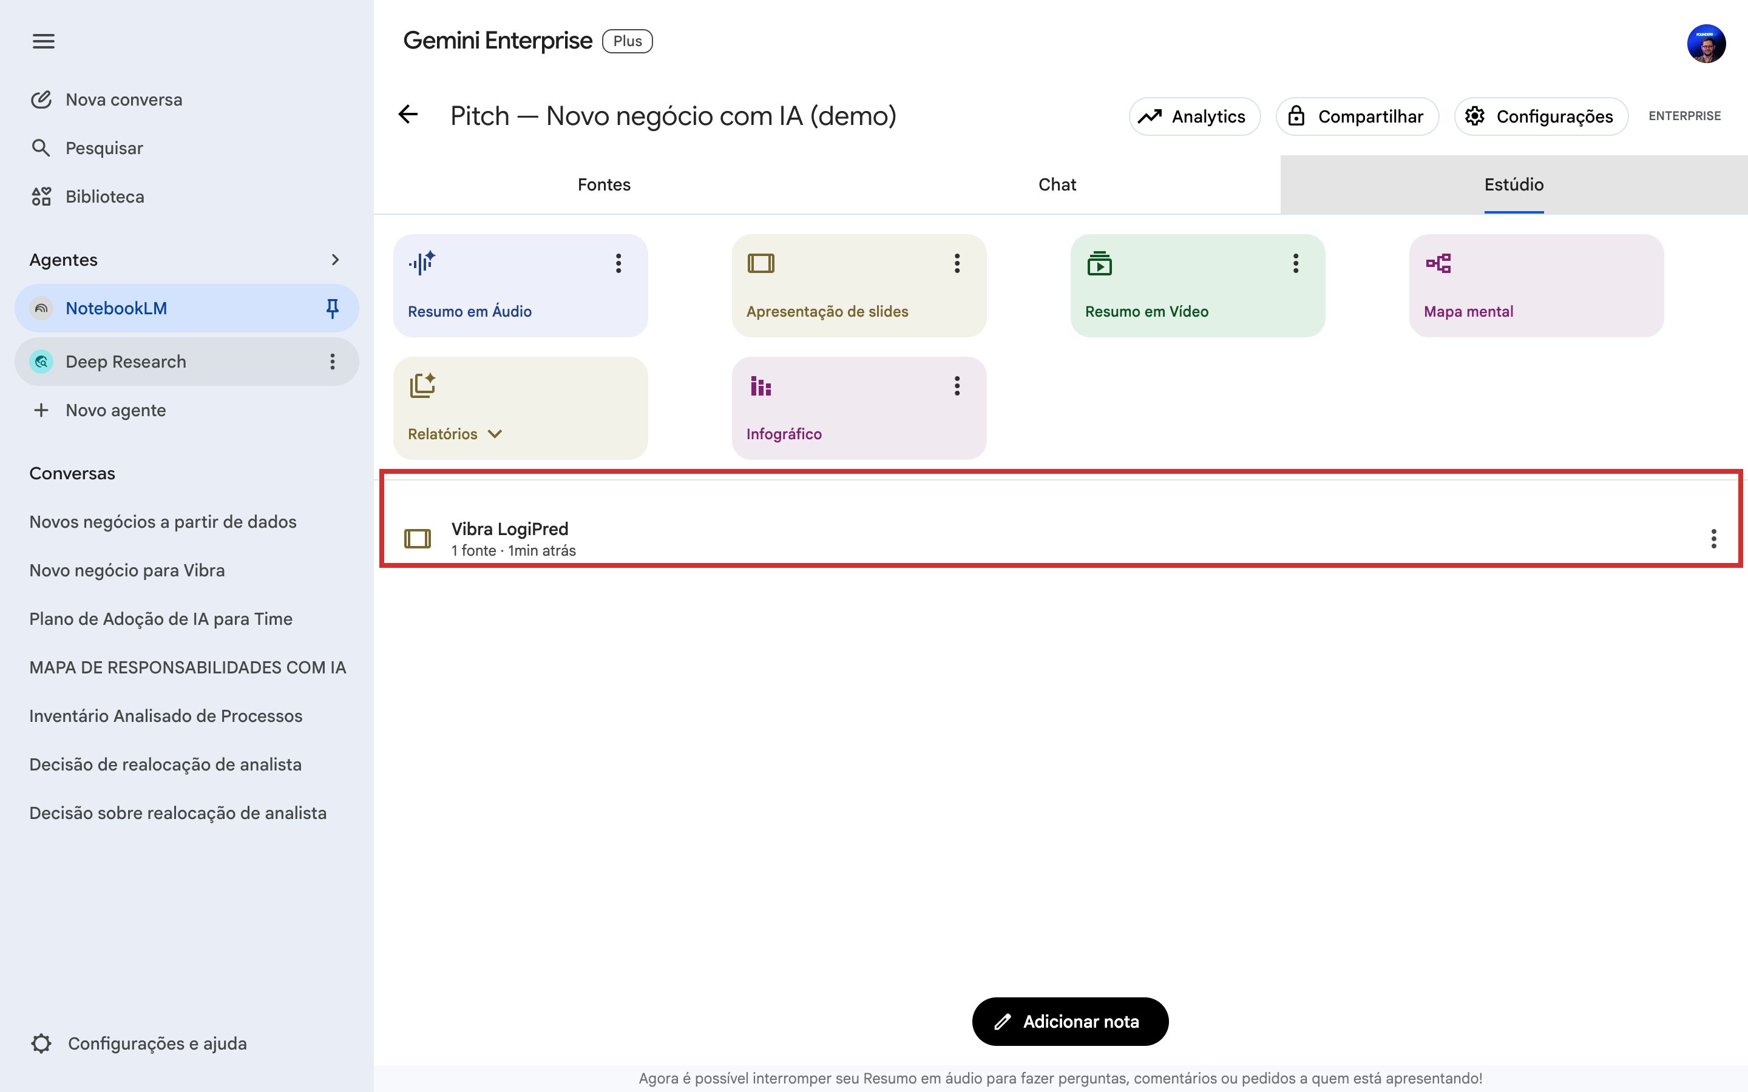Viewport: 1748px width, 1092px height.
Task: Click the Compartilhar button
Action: pos(1357,116)
